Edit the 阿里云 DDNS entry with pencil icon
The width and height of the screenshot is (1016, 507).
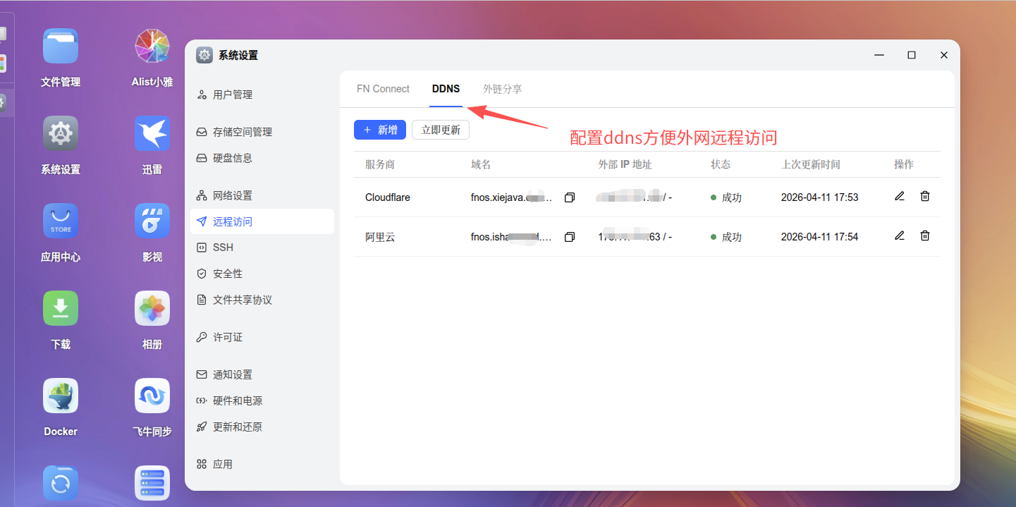coord(899,236)
